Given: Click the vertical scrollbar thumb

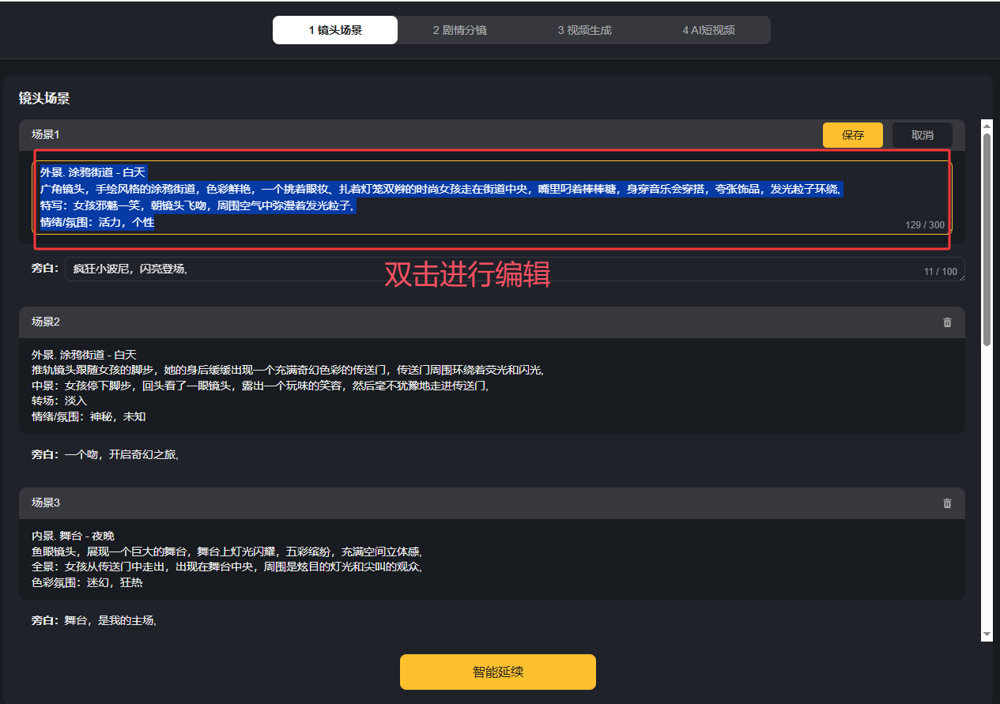Looking at the screenshot, I should [987, 239].
